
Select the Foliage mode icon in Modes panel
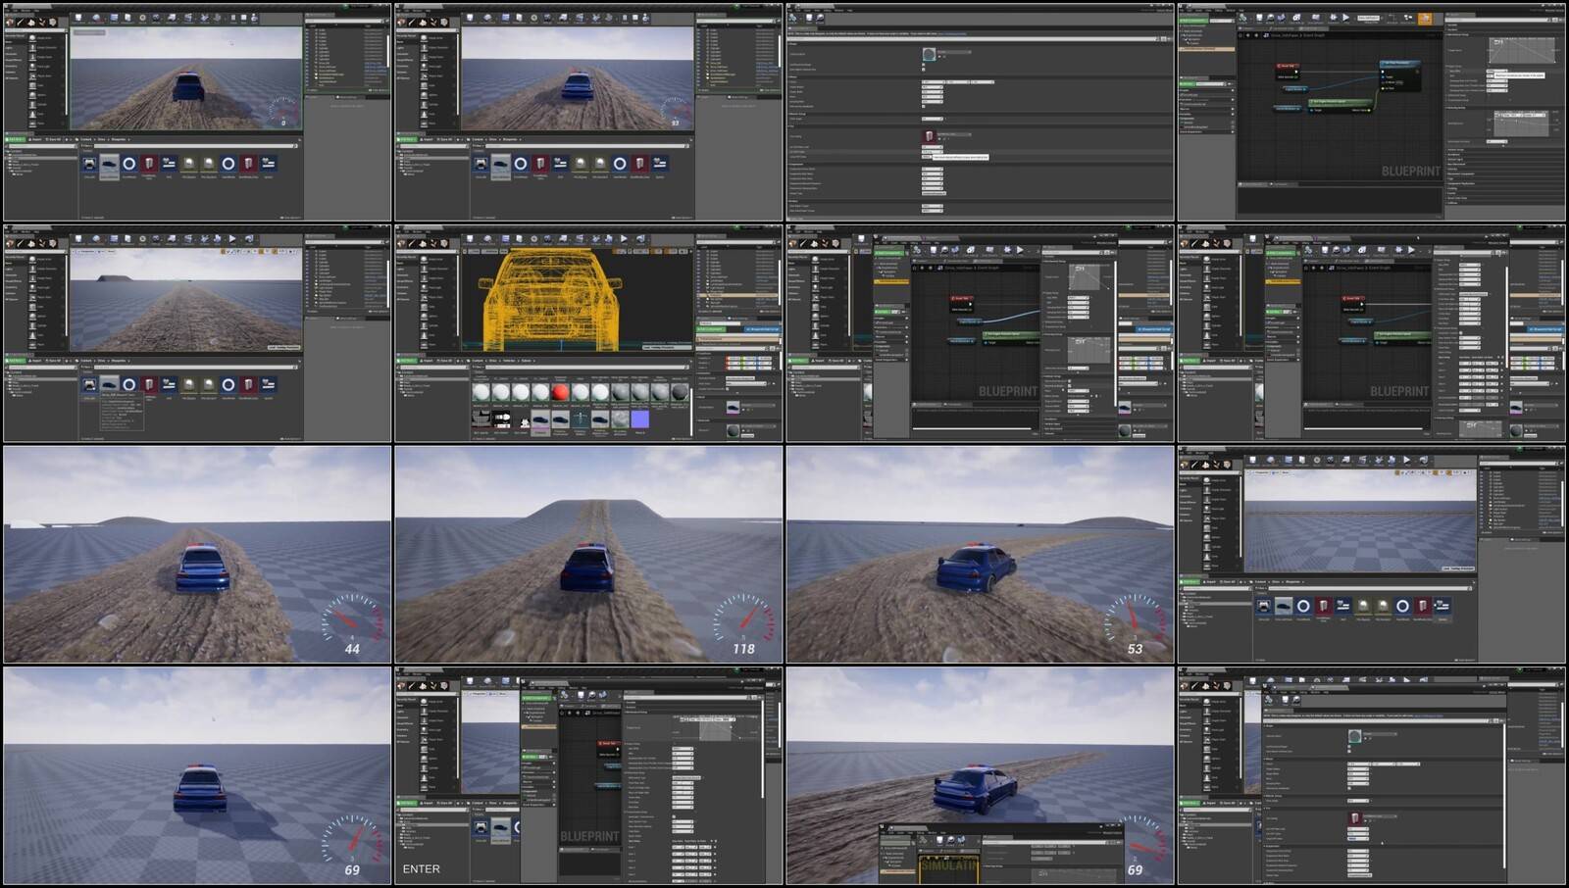tap(41, 23)
